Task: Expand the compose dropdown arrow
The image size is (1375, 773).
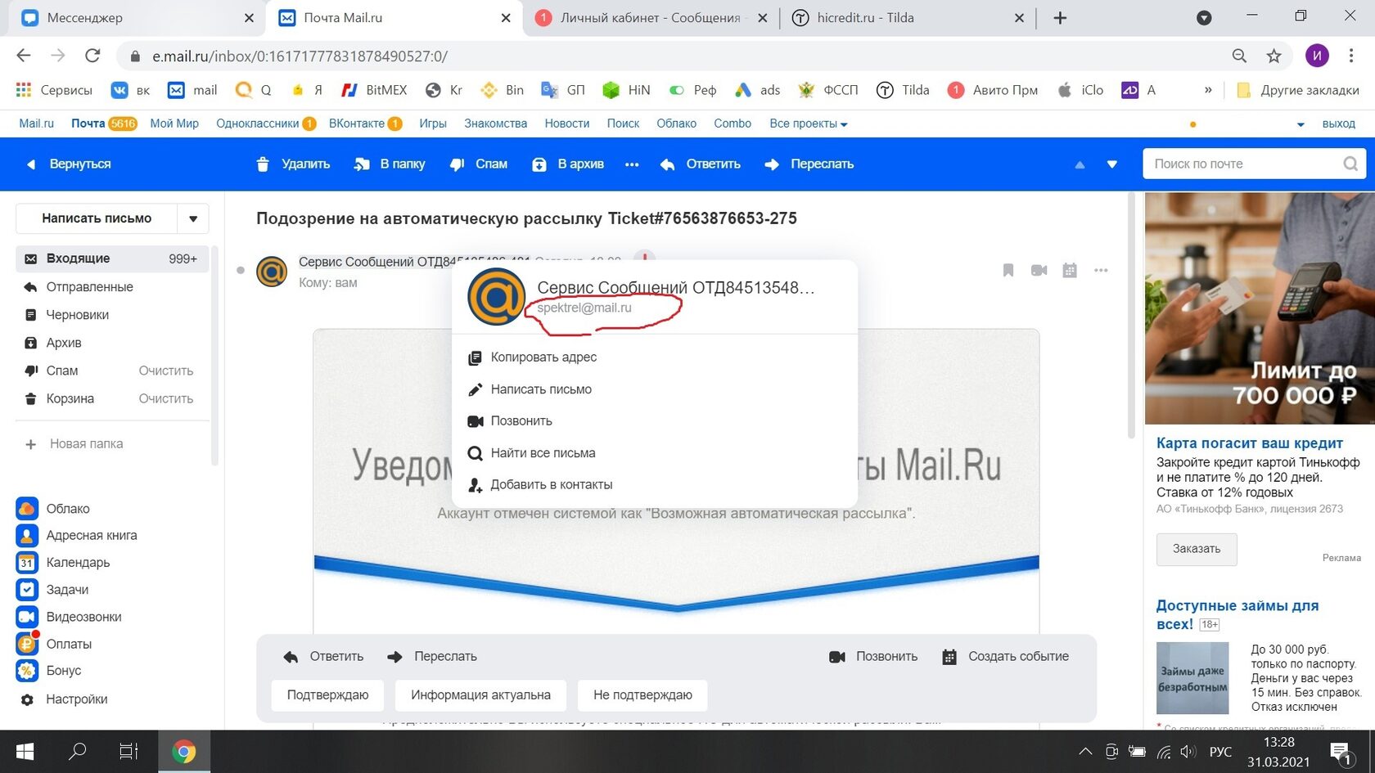Action: [x=193, y=218]
